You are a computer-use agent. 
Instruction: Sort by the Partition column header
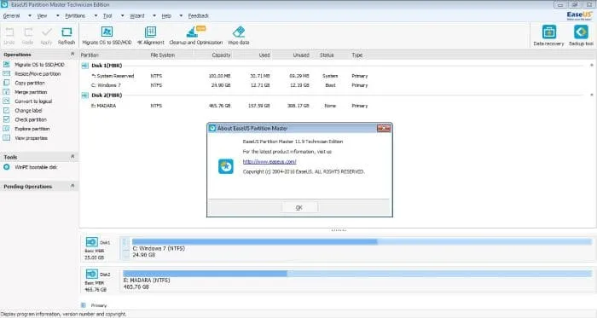pyautogui.click(x=90, y=55)
